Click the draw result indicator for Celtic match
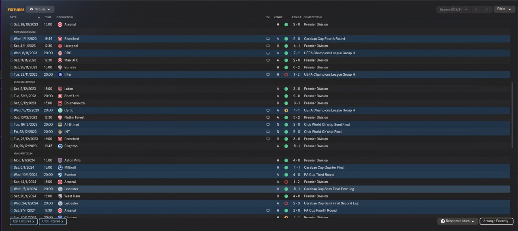This screenshot has height=231, width=518. [286, 110]
